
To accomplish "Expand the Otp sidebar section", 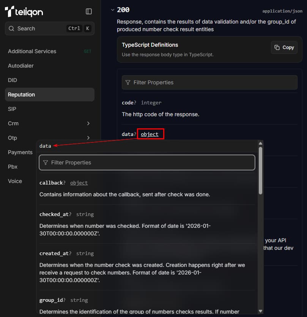I will (88, 138).
